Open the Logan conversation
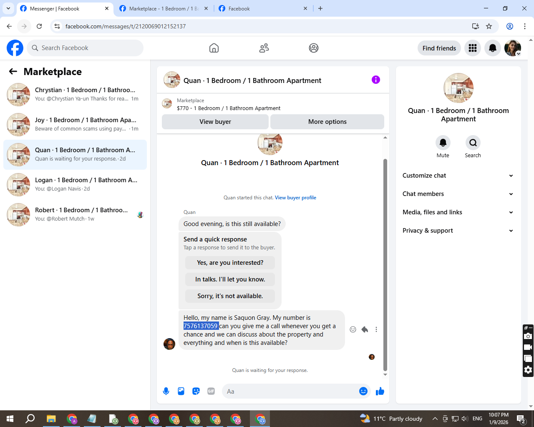 click(75, 185)
